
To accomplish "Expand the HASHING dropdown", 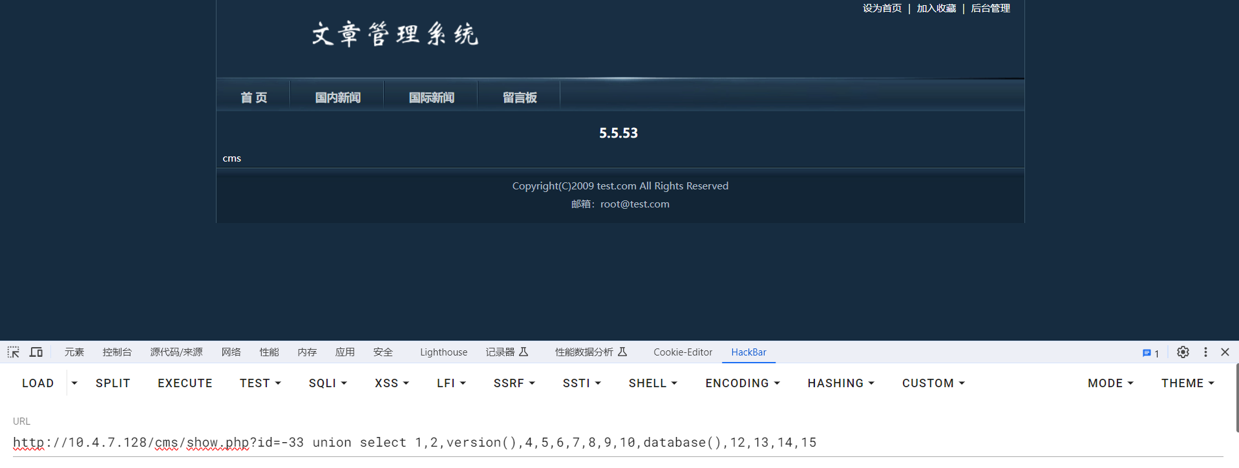I will pyautogui.click(x=841, y=383).
